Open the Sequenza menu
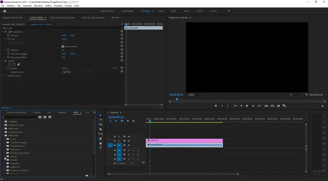Viewport: 328px width, 181px height. pyautogui.click(x=27, y=6)
